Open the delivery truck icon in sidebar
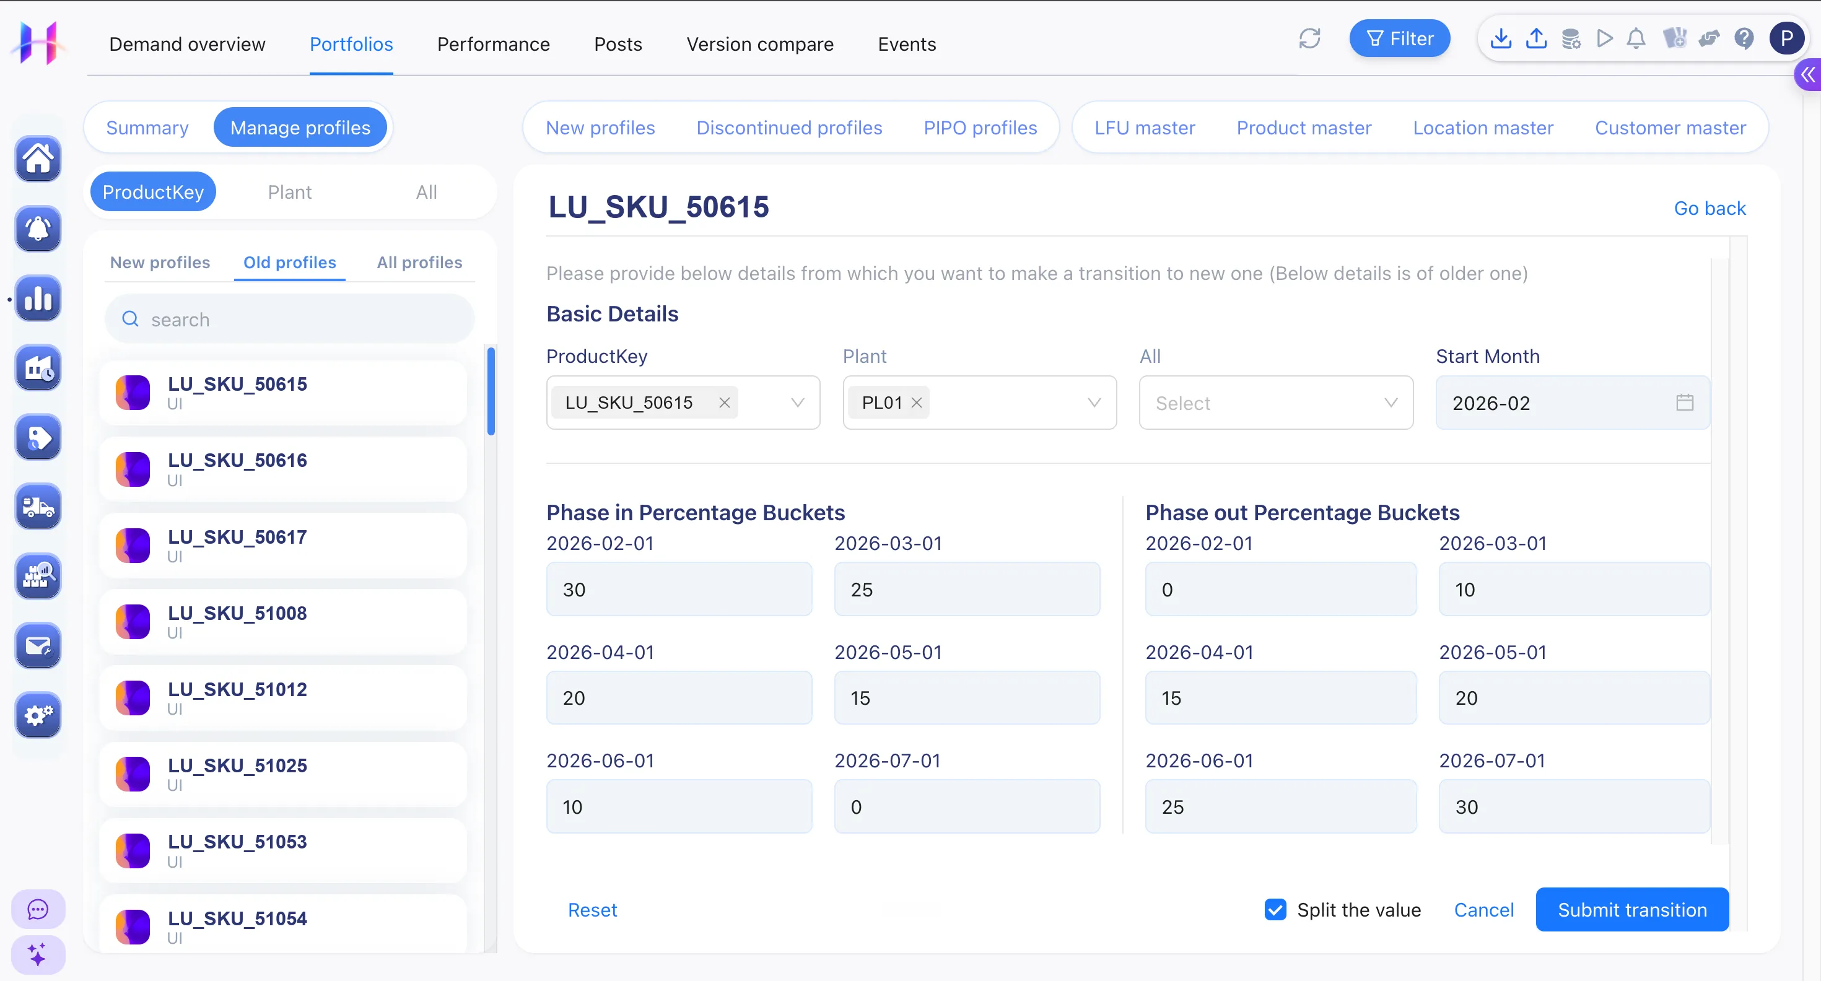Viewport: 1821px width, 981px height. (38, 506)
